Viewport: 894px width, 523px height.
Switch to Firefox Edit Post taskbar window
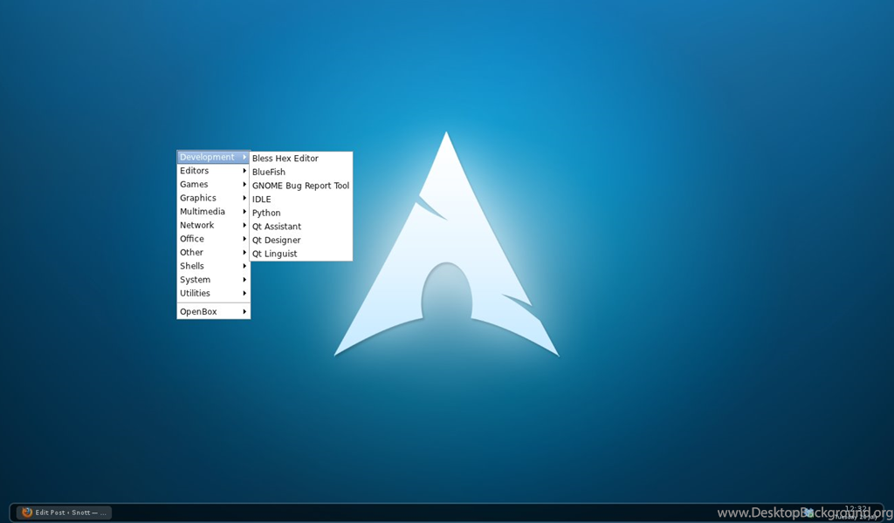[64, 513]
